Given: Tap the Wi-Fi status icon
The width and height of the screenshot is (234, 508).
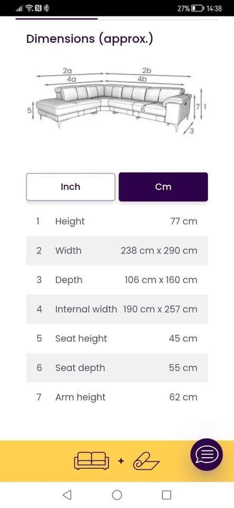Looking at the screenshot, I should point(30,8).
